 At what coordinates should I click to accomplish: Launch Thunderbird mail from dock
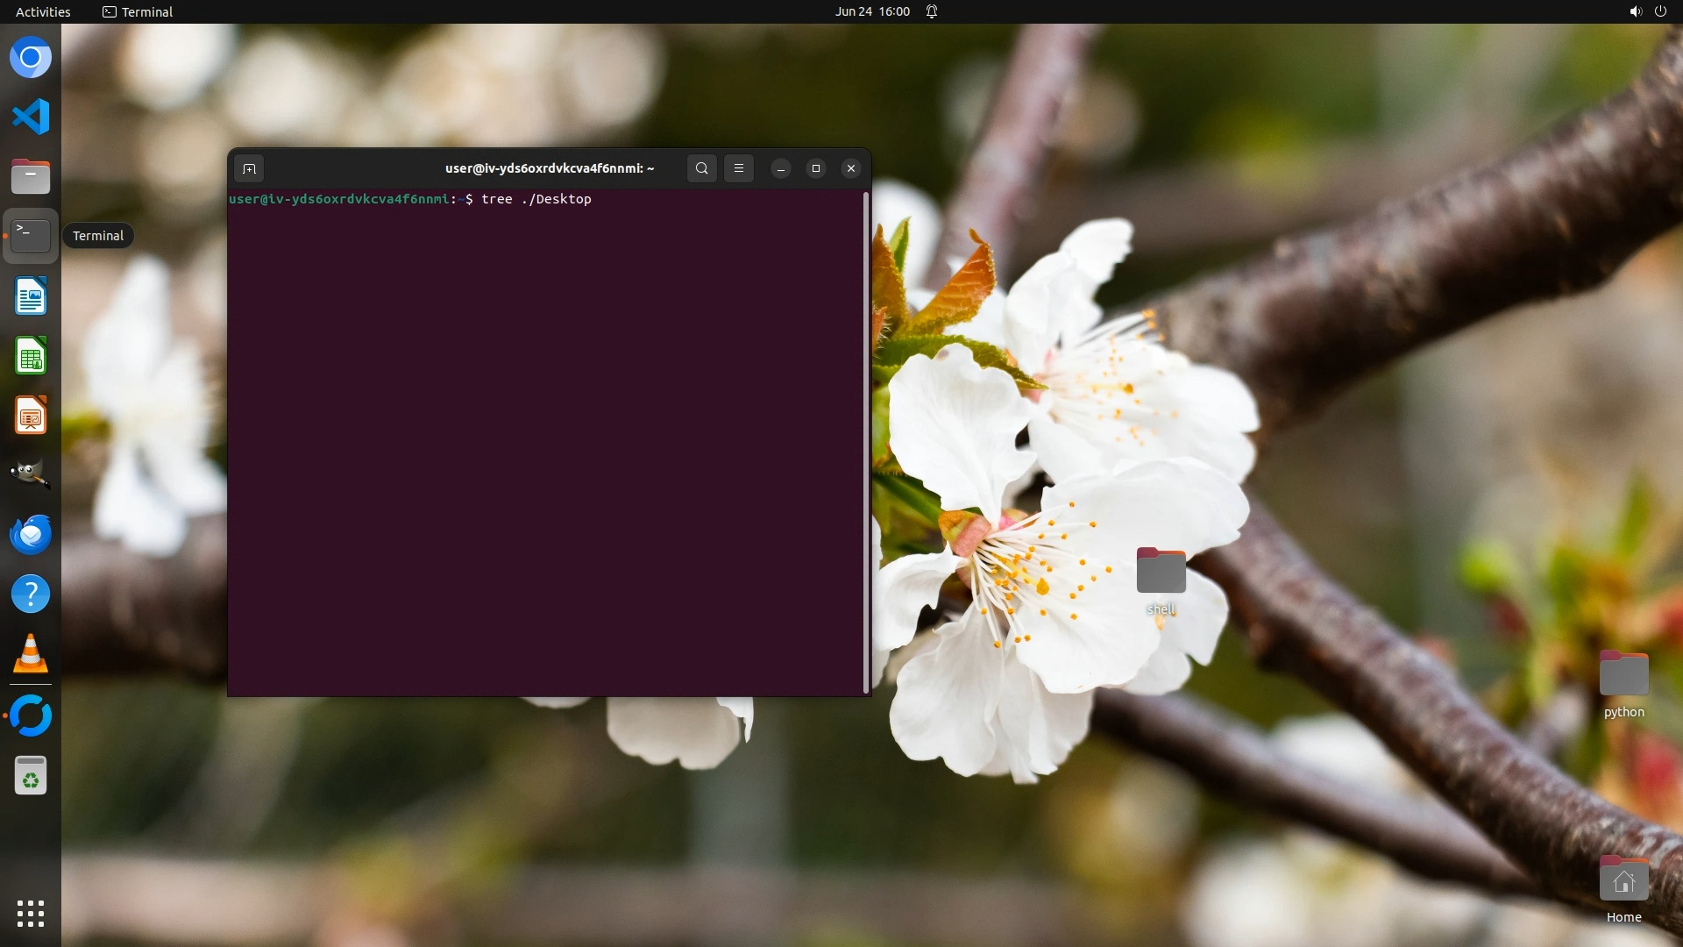[31, 534]
